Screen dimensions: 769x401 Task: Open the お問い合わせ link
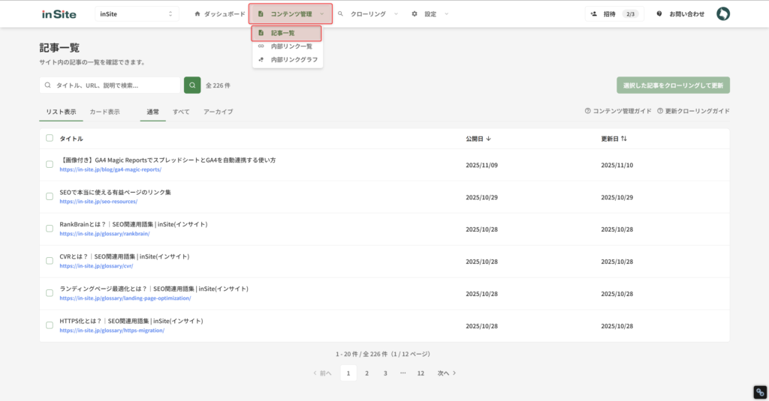click(x=680, y=13)
